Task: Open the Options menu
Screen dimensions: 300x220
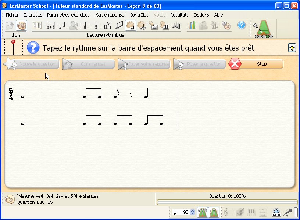Action: click(201, 15)
